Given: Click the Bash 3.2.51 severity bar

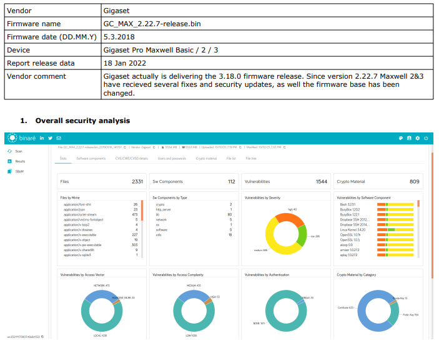Looking at the screenshot, I should 395,205.
